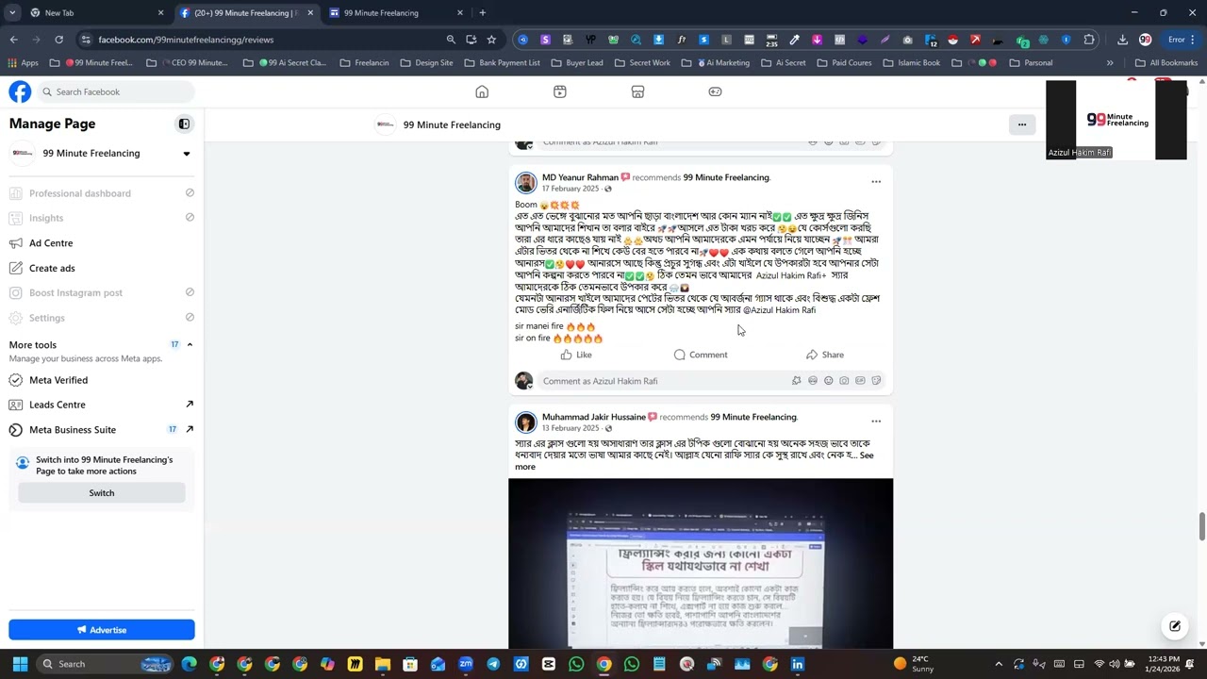Open Meta Verified tool
Screen dimensions: 1207x679
tap(101, 380)
